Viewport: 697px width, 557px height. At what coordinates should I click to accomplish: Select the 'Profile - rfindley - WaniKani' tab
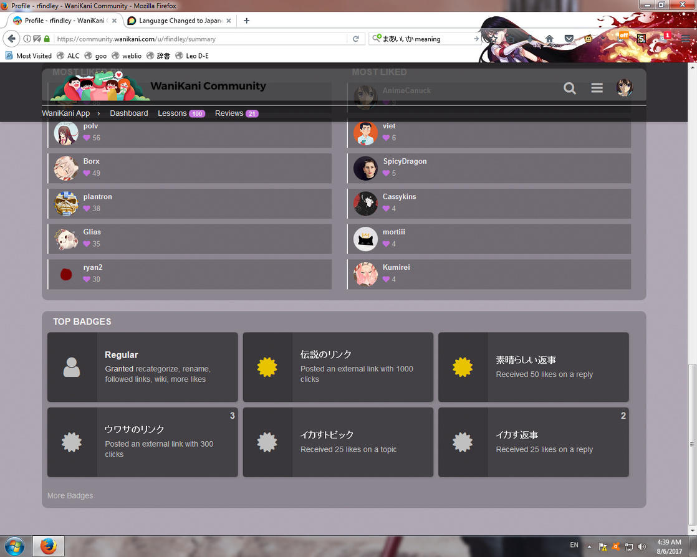coord(65,21)
